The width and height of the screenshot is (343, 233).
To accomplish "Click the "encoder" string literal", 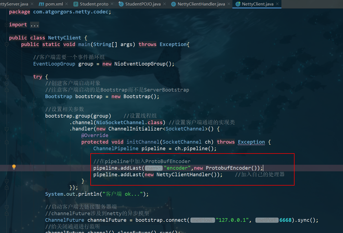I will pos(177,168).
